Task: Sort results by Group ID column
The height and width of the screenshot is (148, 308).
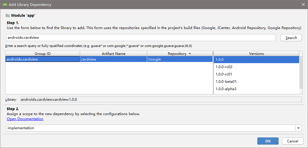Action: [x=43, y=54]
